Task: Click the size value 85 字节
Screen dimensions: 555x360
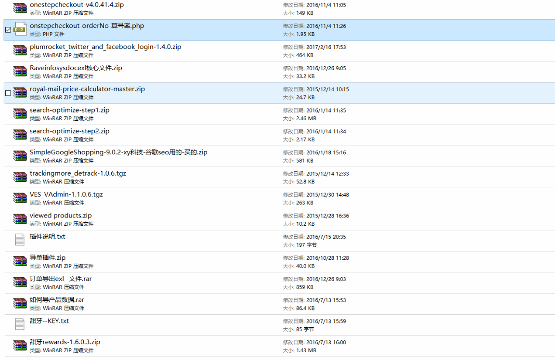Action: pos(305,329)
